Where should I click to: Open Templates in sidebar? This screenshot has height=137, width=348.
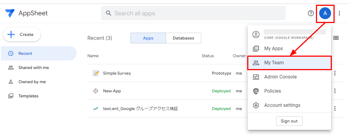click(38, 96)
